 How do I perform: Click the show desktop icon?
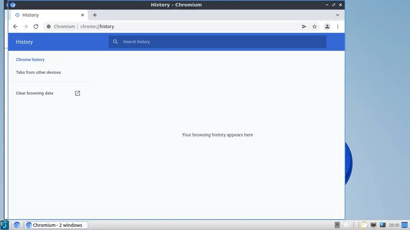[x=405, y=225]
